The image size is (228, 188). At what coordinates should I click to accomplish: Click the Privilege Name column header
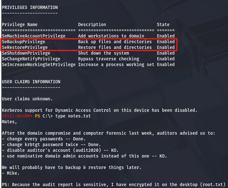(x=20, y=24)
